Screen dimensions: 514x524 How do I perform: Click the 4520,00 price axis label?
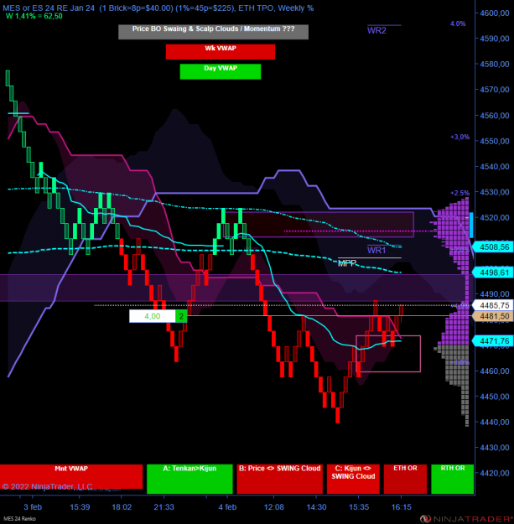[495, 217]
